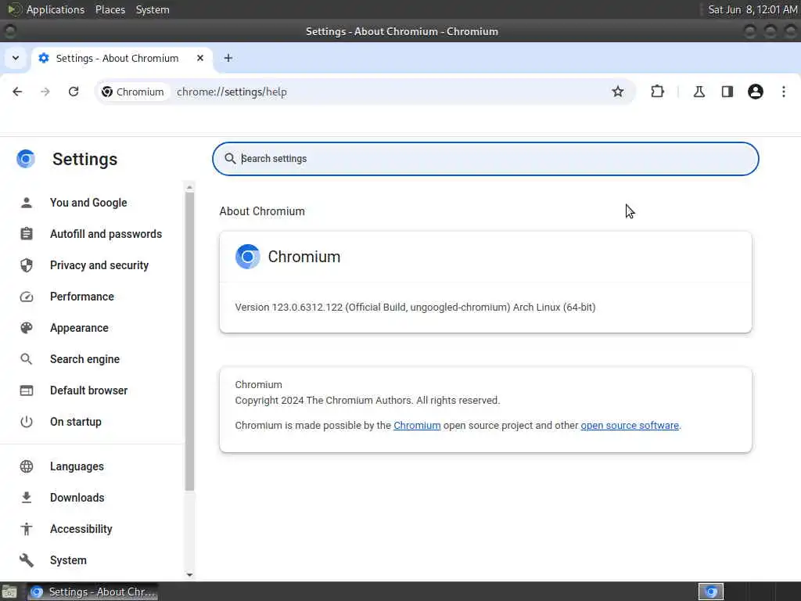Bookmark this page with the star icon
The image size is (801, 601).
[x=618, y=92]
